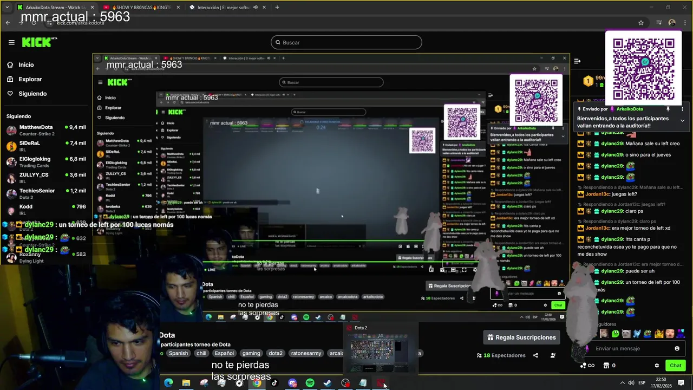Expand the pinned message chevron

682,120
